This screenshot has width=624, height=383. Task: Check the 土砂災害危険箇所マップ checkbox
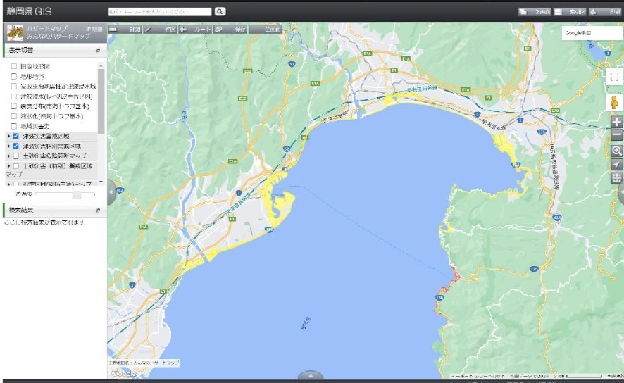pos(16,156)
